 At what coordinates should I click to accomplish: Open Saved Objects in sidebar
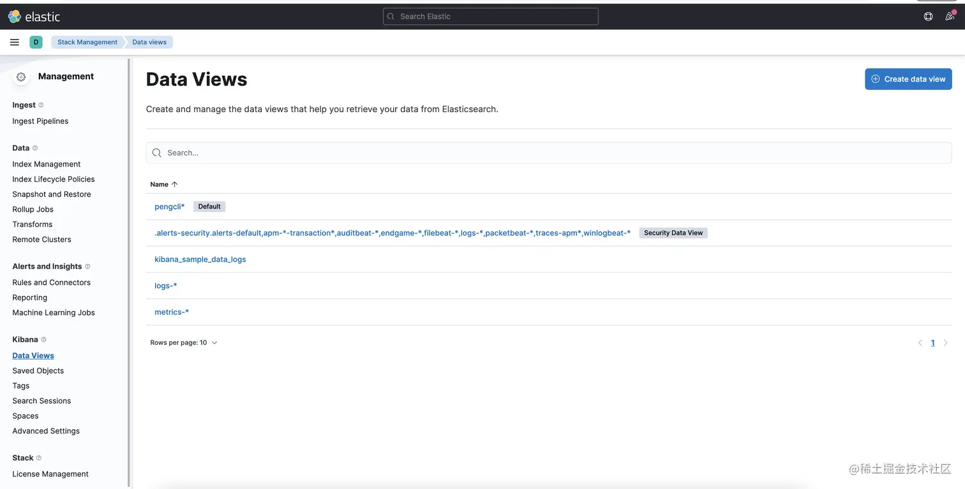click(38, 371)
